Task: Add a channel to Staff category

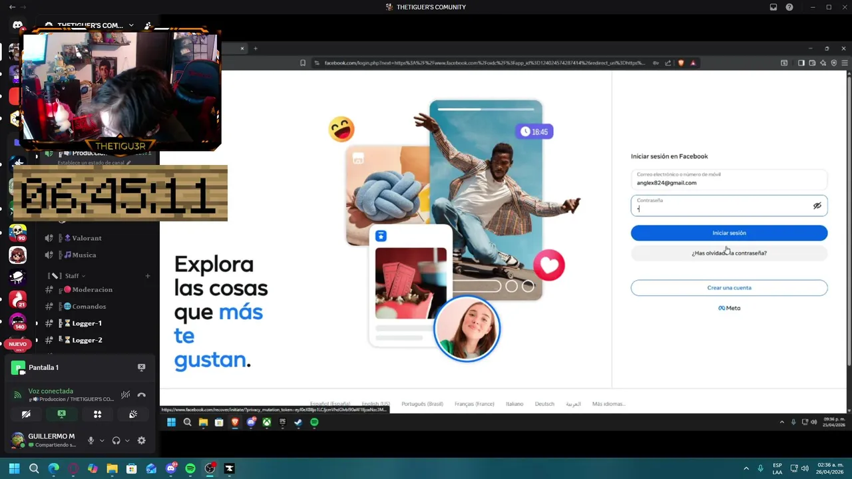Action: point(148,275)
